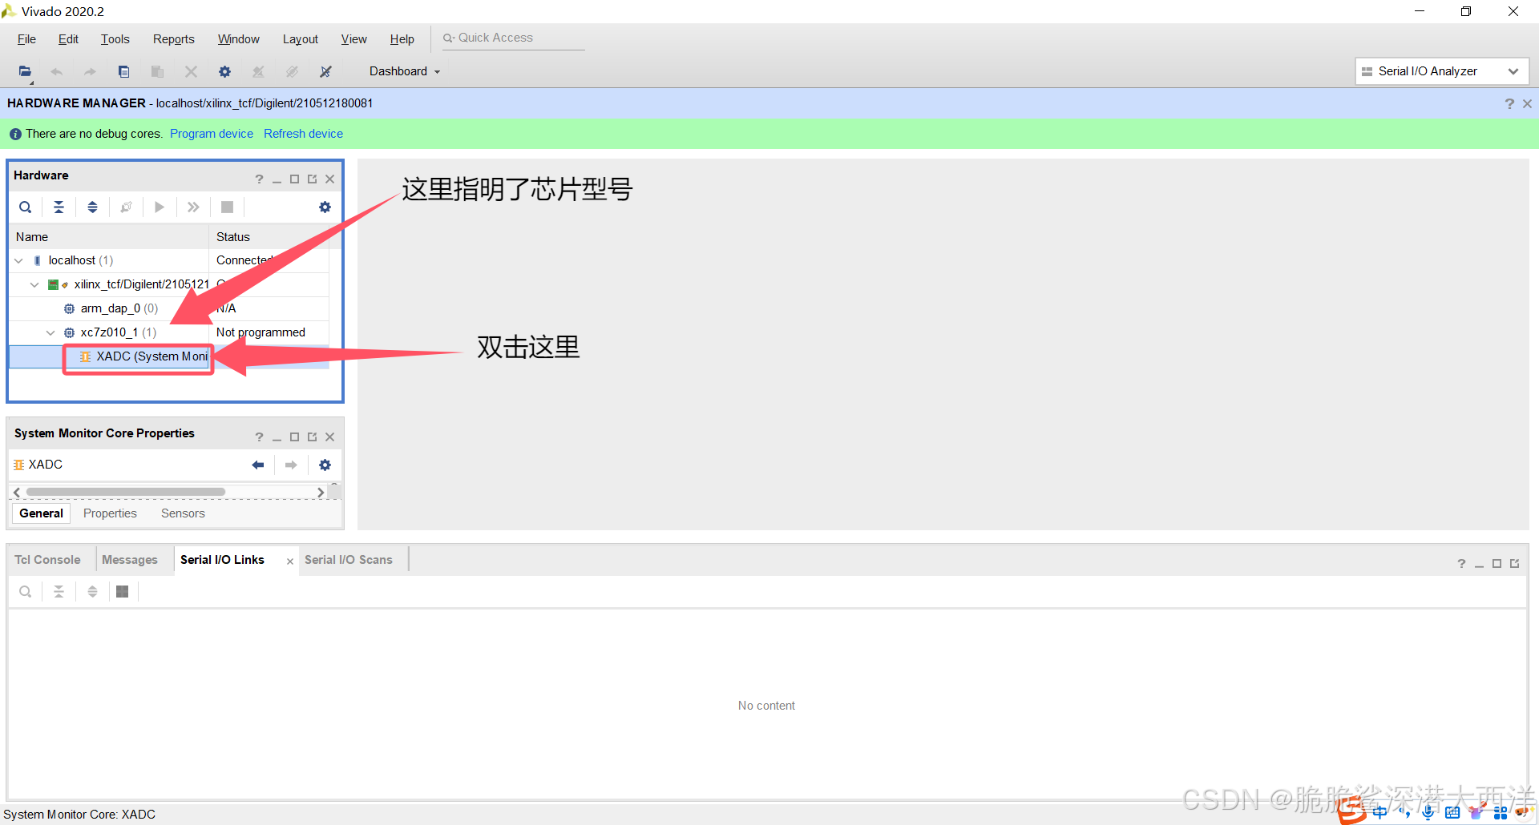Expand all in Serial I/O Links panel
The width and height of the screenshot is (1539, 825).
pyautogui.click(x=92, y=592)
